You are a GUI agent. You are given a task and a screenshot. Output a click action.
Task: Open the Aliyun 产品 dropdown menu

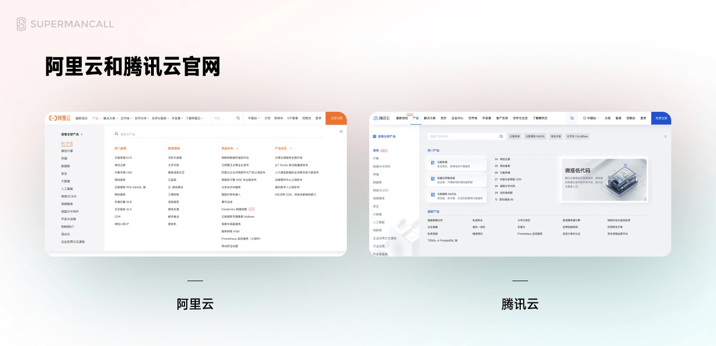click(x=96, y=118)
